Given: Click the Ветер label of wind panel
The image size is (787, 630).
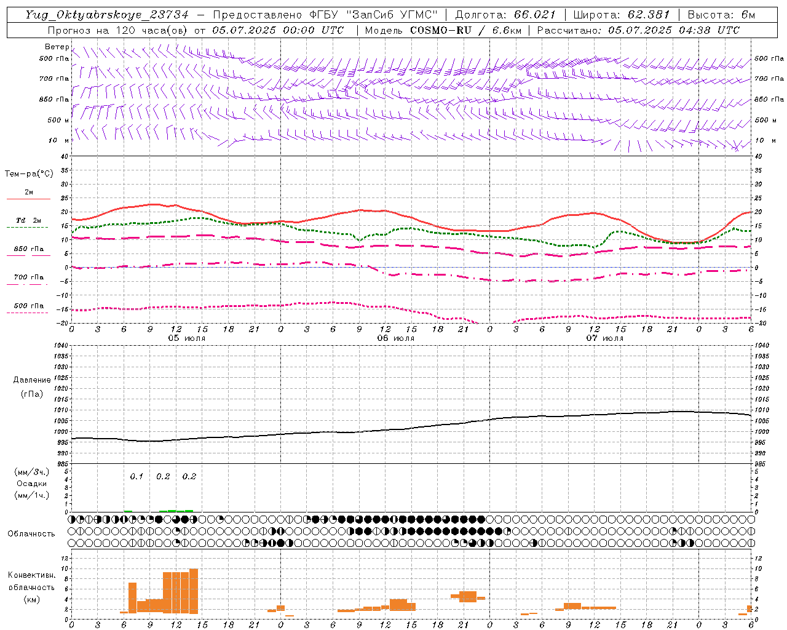Looking at the screenshot, I should (x=57, y=47).
